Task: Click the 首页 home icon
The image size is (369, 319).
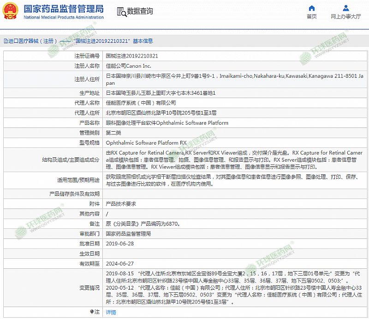Action: point(312,8)
